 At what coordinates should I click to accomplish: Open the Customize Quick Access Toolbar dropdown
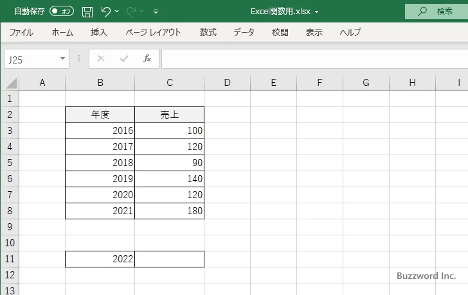coord(156,12)
